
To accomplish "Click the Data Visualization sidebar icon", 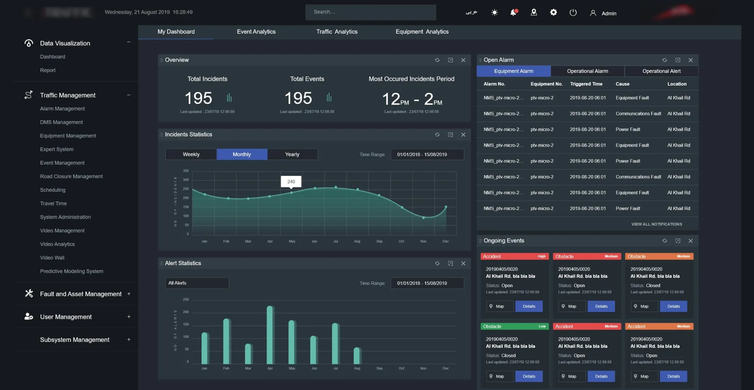I will tap(28, 43).
